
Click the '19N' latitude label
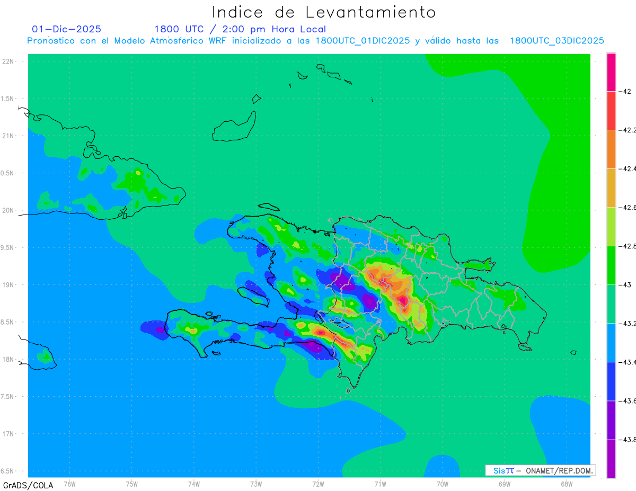click(8, 285)
